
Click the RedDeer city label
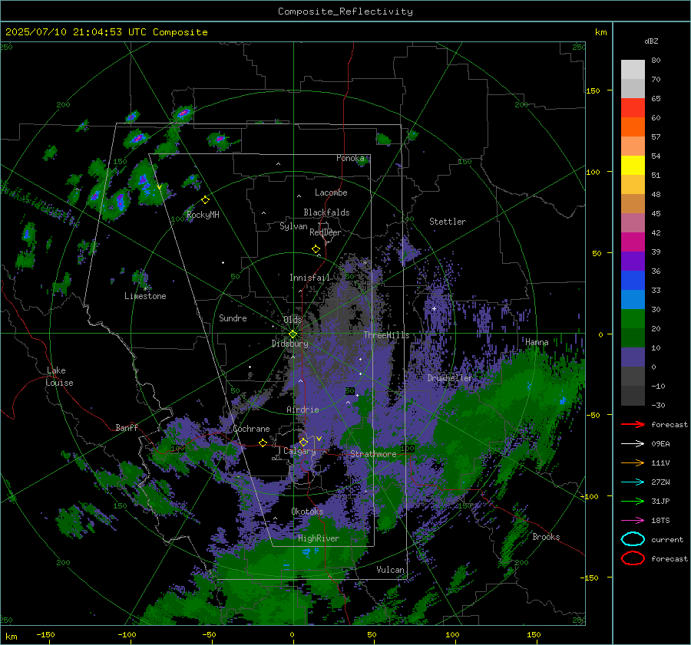pos(326,232)
